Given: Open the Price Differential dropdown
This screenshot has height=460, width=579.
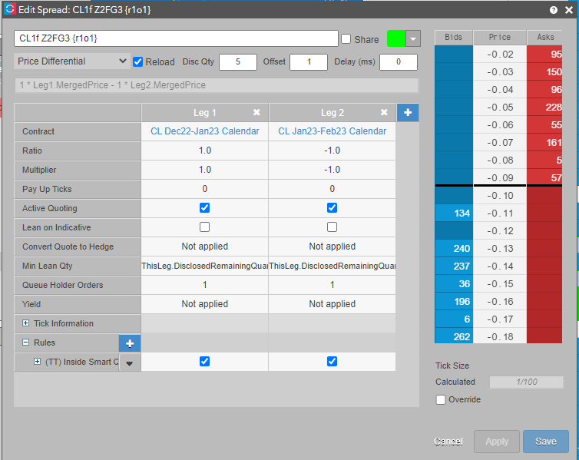Looking at the screenshot, I should pos(71,61).
